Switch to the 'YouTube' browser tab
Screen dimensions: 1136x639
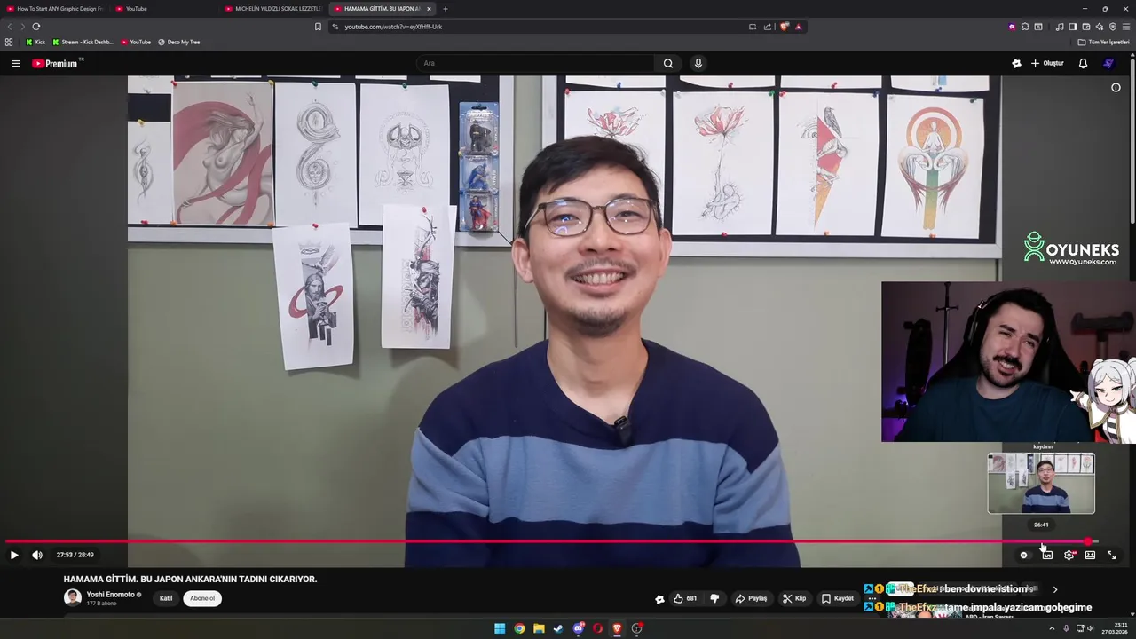164,9
